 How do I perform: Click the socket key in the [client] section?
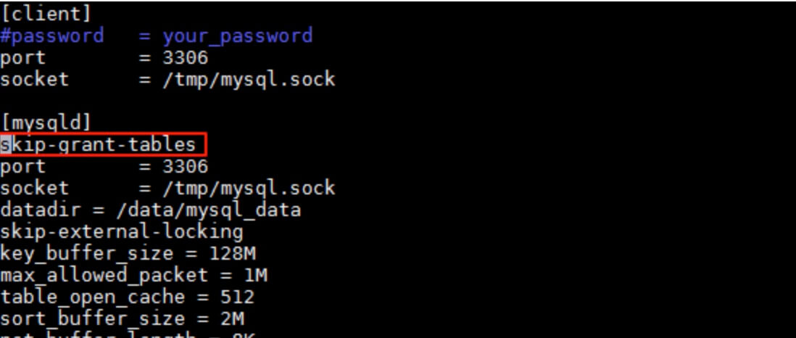click(35, 78)
